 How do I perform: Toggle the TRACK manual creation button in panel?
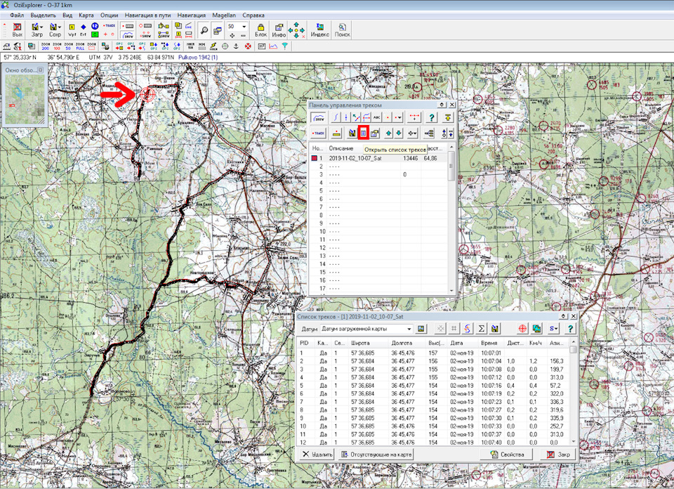click(x=319, y=132)
